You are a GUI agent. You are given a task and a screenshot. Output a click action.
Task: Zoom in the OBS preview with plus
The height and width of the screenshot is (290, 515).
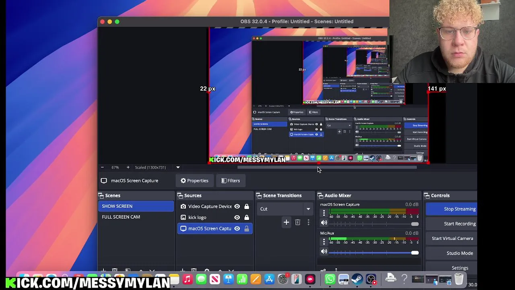(x=128, y=167)
